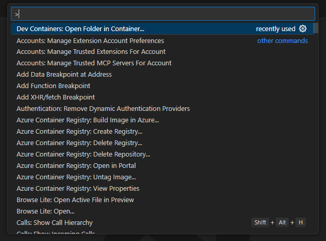The image size is (326, 241).
Task: Select Accounts: Manage Trusted Extensions For Account
Action: (x=162, y=52)
